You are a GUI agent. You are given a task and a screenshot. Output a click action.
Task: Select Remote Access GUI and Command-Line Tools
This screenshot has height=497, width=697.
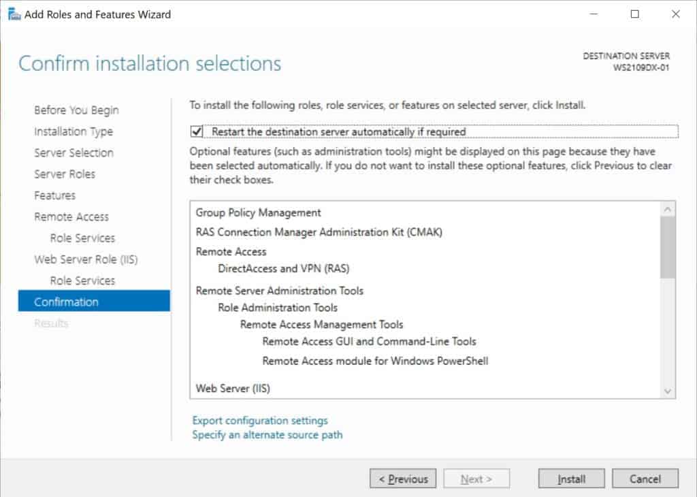point(369,341)
